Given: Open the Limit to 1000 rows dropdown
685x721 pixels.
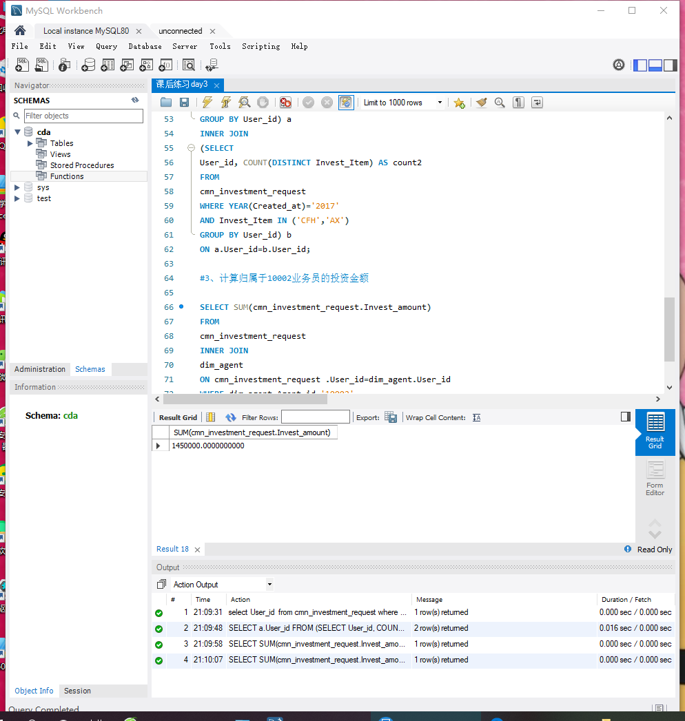Looking at the screenshot, I should click(x=440, y=103).
